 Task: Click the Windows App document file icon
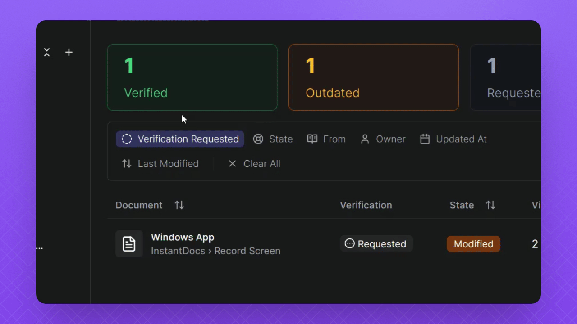(129, 244)
